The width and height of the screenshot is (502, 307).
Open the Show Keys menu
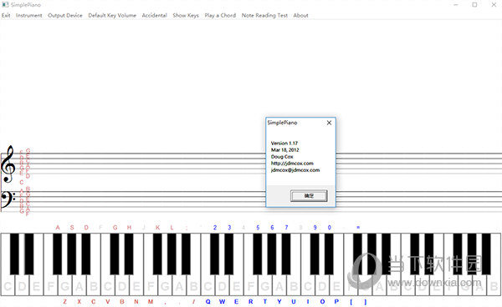186,15
